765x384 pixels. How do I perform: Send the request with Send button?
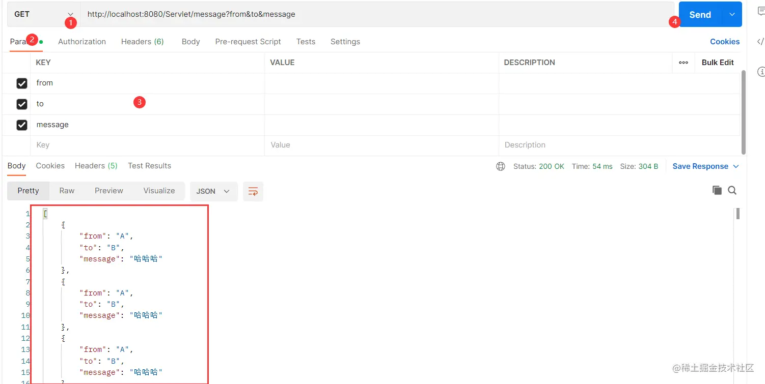(x=700, y=15)
